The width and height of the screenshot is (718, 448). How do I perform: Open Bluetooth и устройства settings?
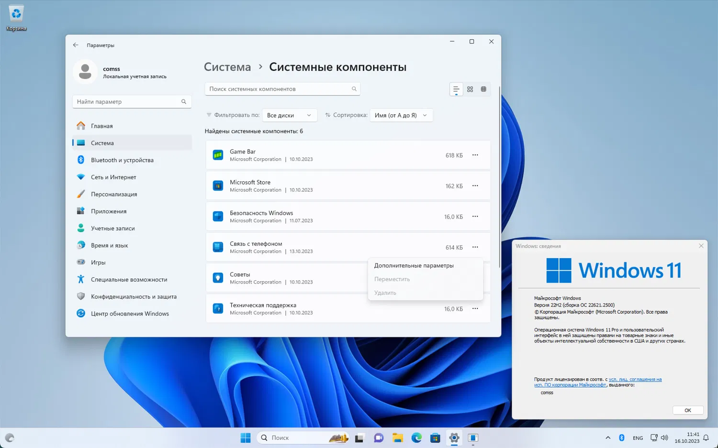click(x=132, y=160)
